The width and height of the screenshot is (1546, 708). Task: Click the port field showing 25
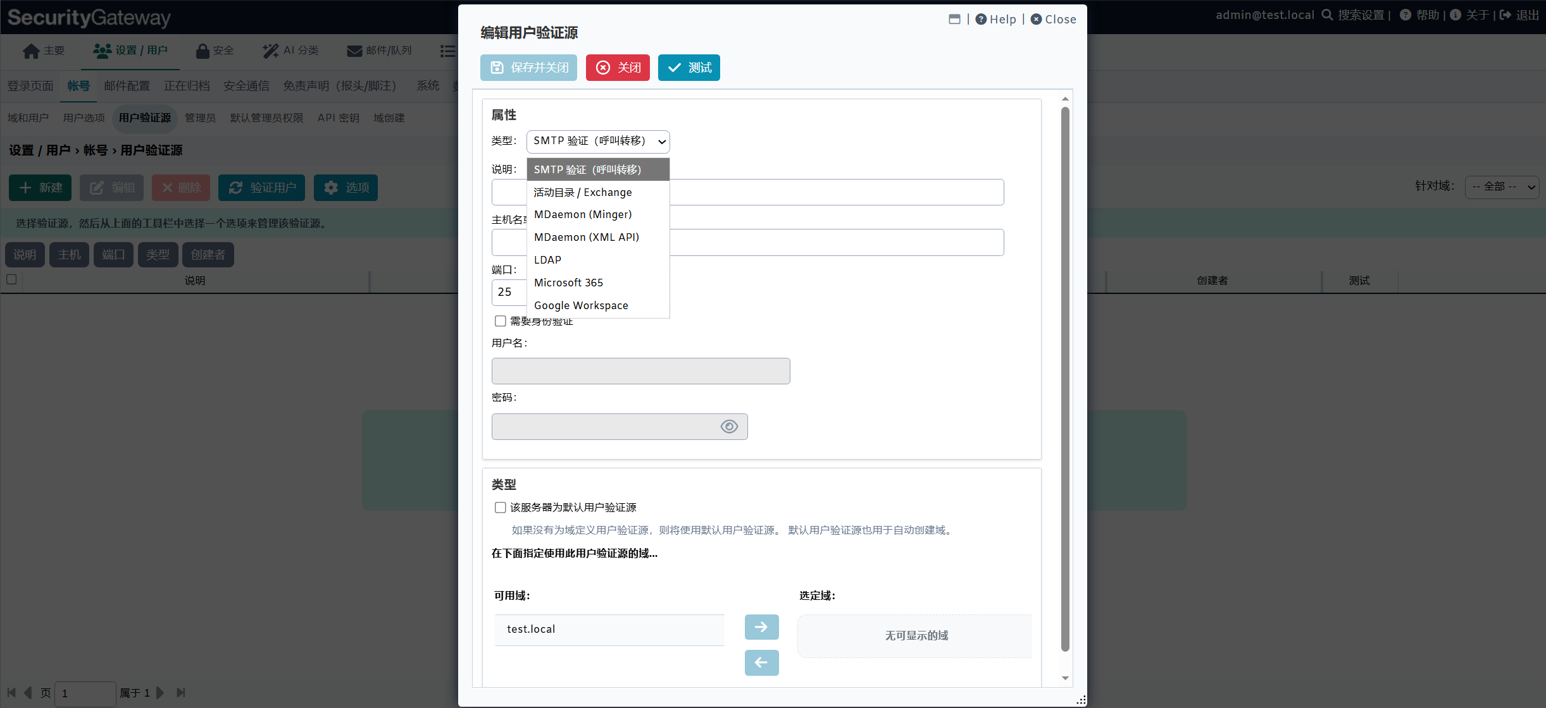[509, 292]
